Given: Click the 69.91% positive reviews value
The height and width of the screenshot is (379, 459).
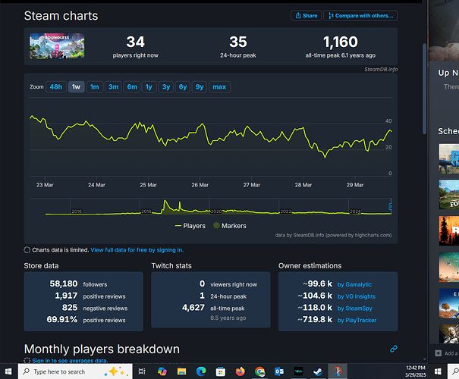Looking at the screenshot, I should tap(62, 319).
